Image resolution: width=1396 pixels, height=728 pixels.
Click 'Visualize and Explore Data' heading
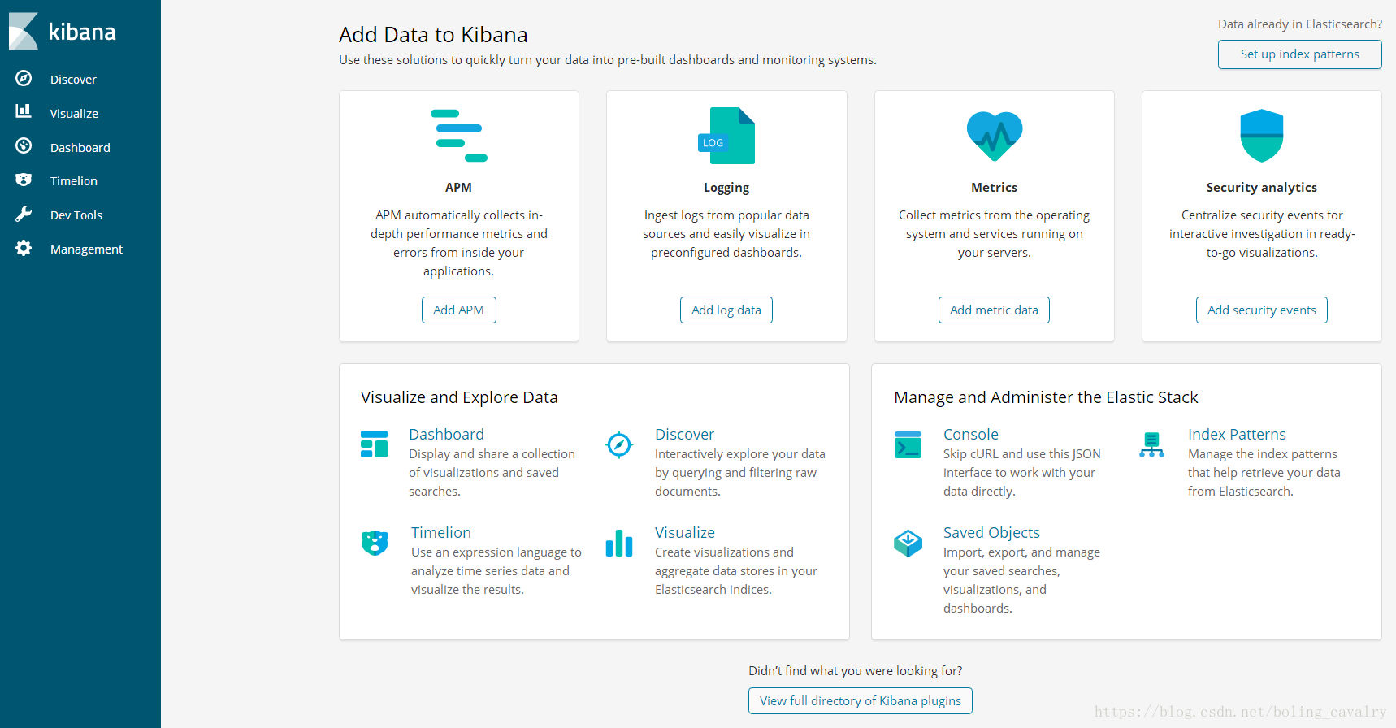tap(459, 397)
